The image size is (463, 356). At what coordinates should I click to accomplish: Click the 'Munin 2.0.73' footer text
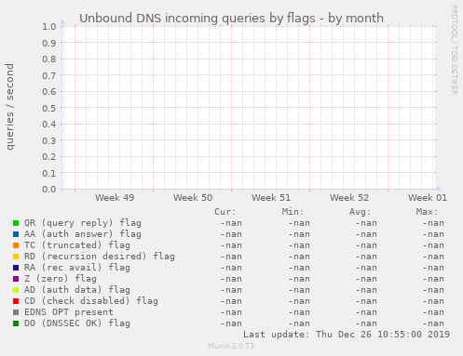pos(231,346)
